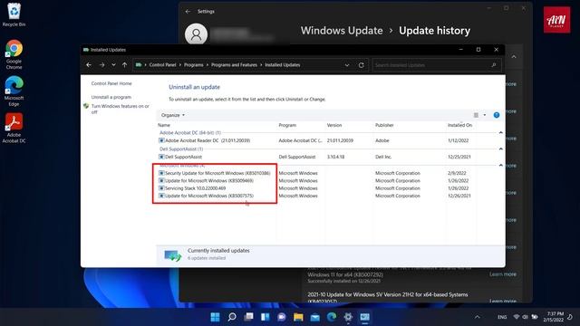Open user profile avatar in Settings
The width and height of the screenshot is (580, 326).
[196, 34]
